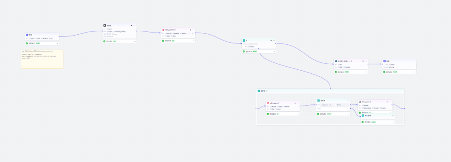Run the loop node connected to sd2_submit
This screenshot has height=162, width=451.
(x=271, y=40)
